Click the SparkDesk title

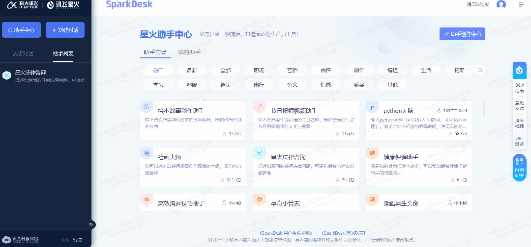(x=129, y=4)
